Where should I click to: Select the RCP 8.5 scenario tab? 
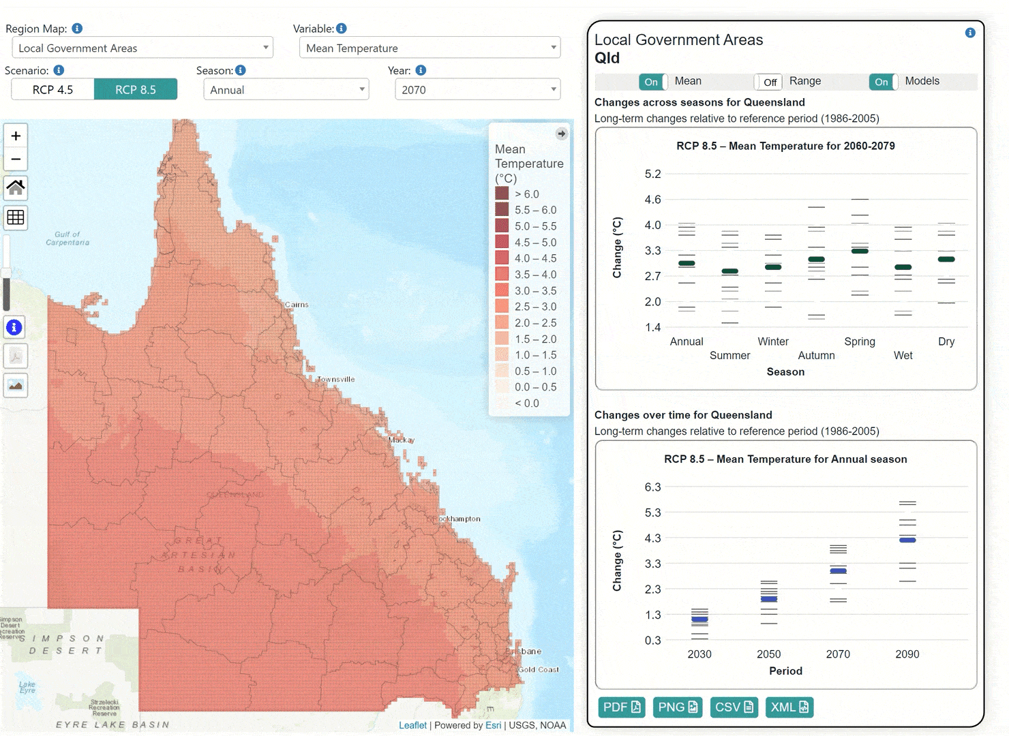(136, 89)
